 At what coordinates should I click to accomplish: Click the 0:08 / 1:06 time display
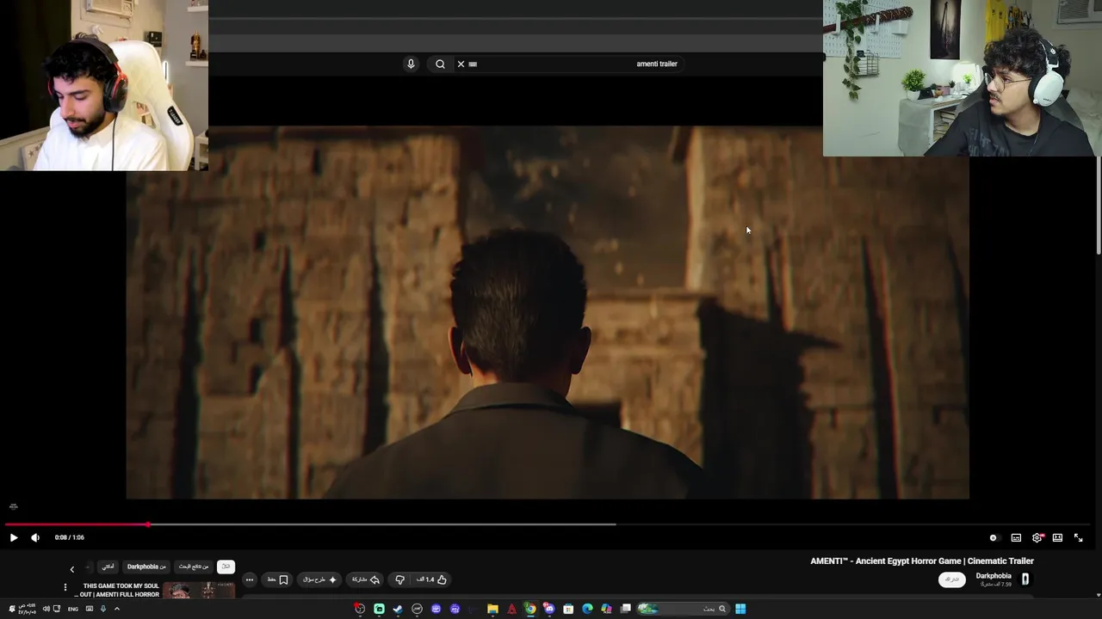pyautogui.click(x=70, y=537)
